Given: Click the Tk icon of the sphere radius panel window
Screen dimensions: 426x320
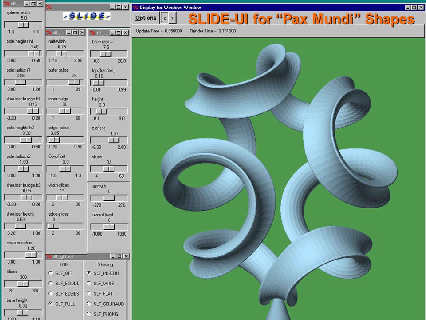Looking at the screenshot, I should click(7, 4).
